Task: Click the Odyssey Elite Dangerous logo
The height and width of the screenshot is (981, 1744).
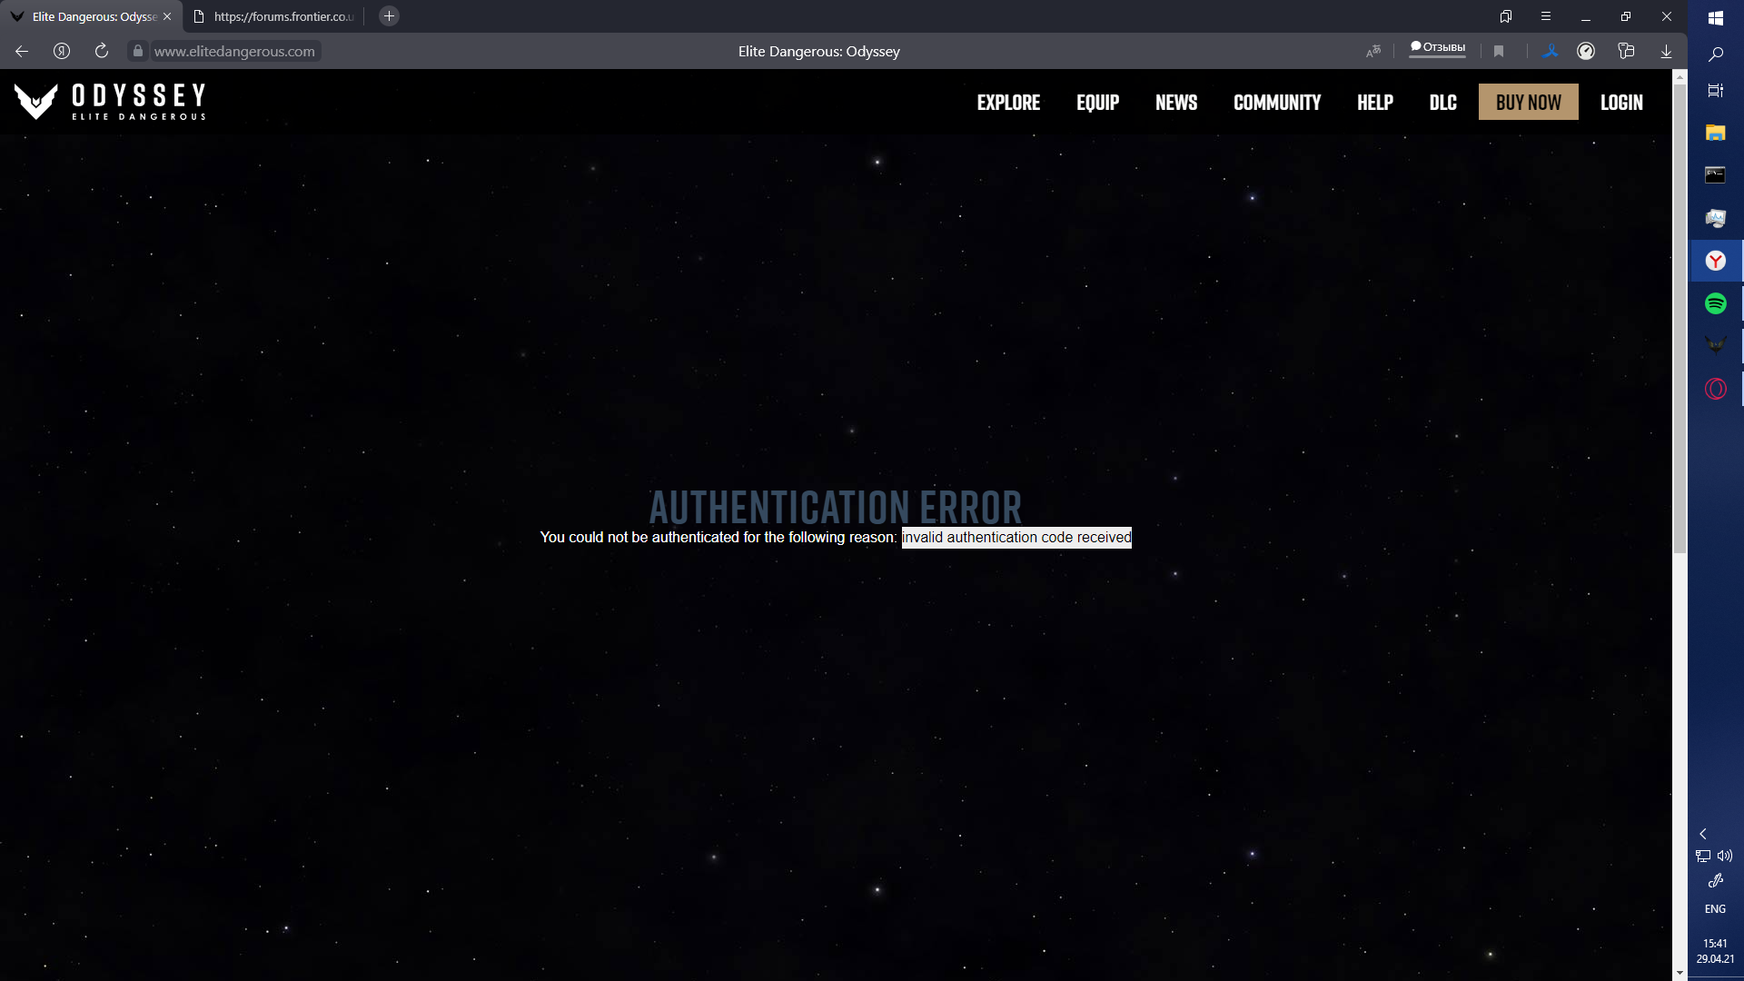Action: pyautogui.click(x=110, y=101)
